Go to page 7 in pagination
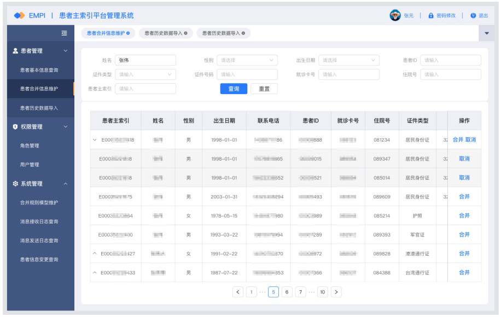Screen dimensions: 501x317 (x=300, y=292)
